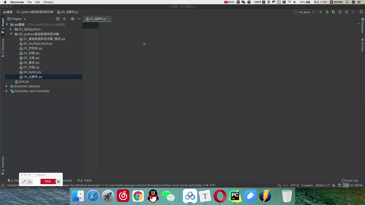Select the arrow tool in Record window
The image size is (365, 205).
click(24, 181)
